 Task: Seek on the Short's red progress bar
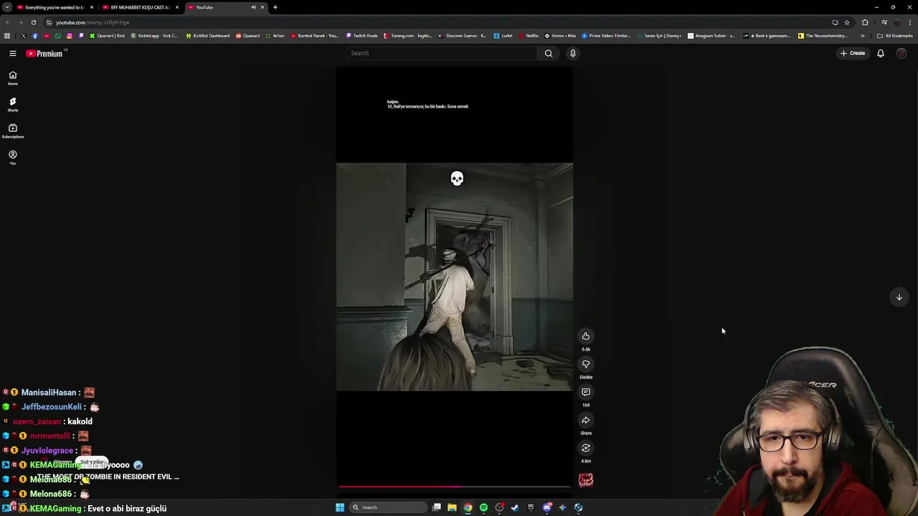coord(455,487)
